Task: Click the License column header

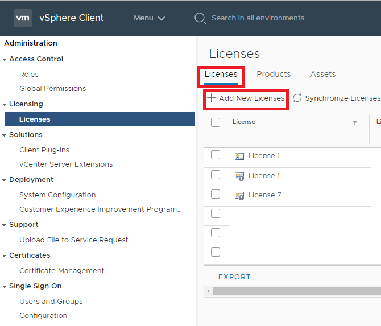Action: [244, 122]
